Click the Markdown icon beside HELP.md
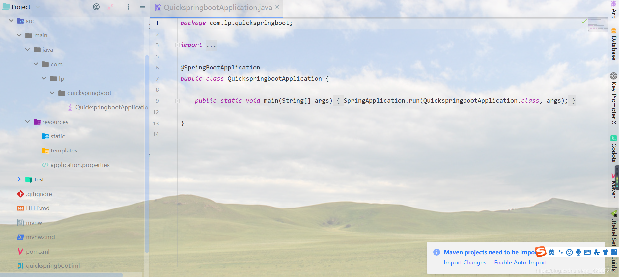 20,208
